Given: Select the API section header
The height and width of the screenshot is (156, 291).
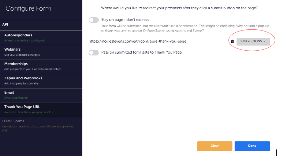Looking at the screenshot, I should pyautogui.click(x=5, y=25).
